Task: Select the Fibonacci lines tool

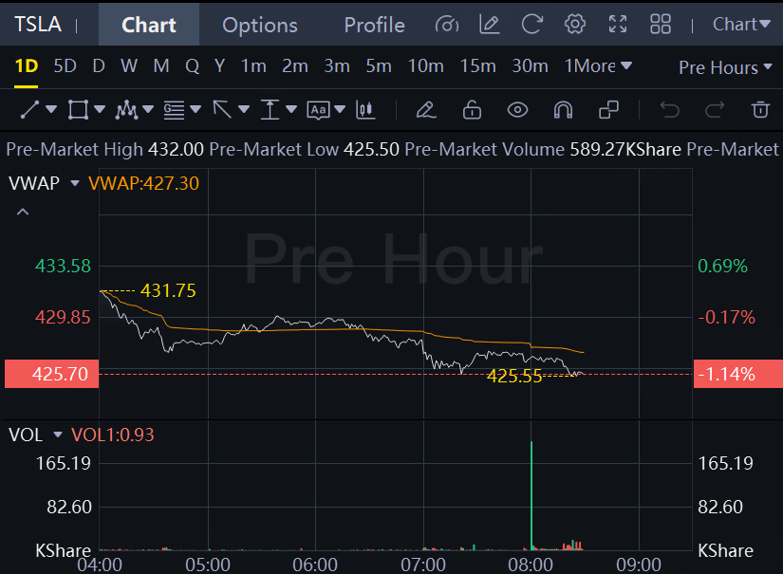Action: (174, 110)
